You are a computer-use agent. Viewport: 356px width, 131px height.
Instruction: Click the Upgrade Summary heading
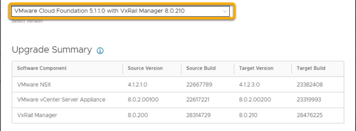(x=52, y=50)
